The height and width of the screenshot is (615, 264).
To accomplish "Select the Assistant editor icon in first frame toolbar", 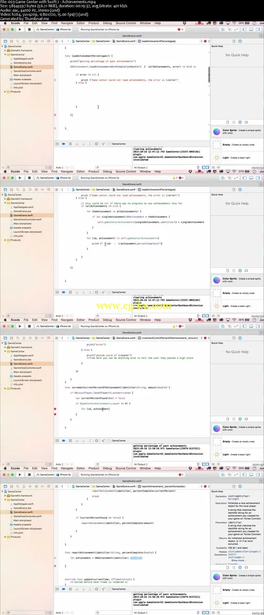I will [x=229, y=29].
